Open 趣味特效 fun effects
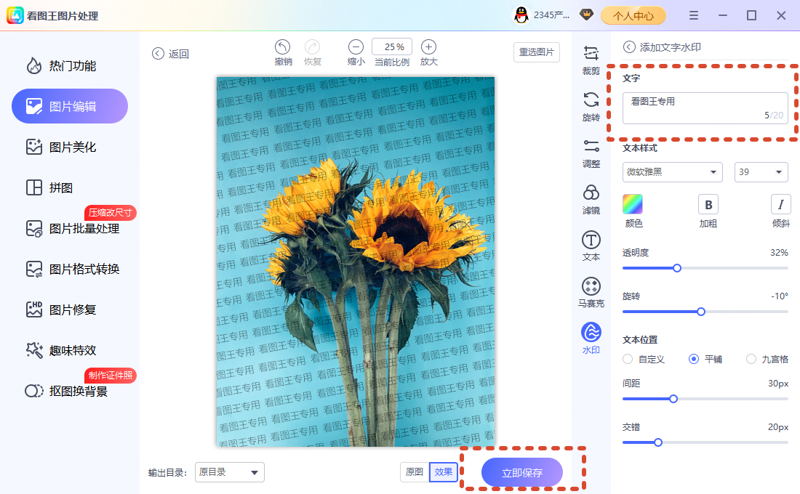800x494 pixels. click(61, 350)
